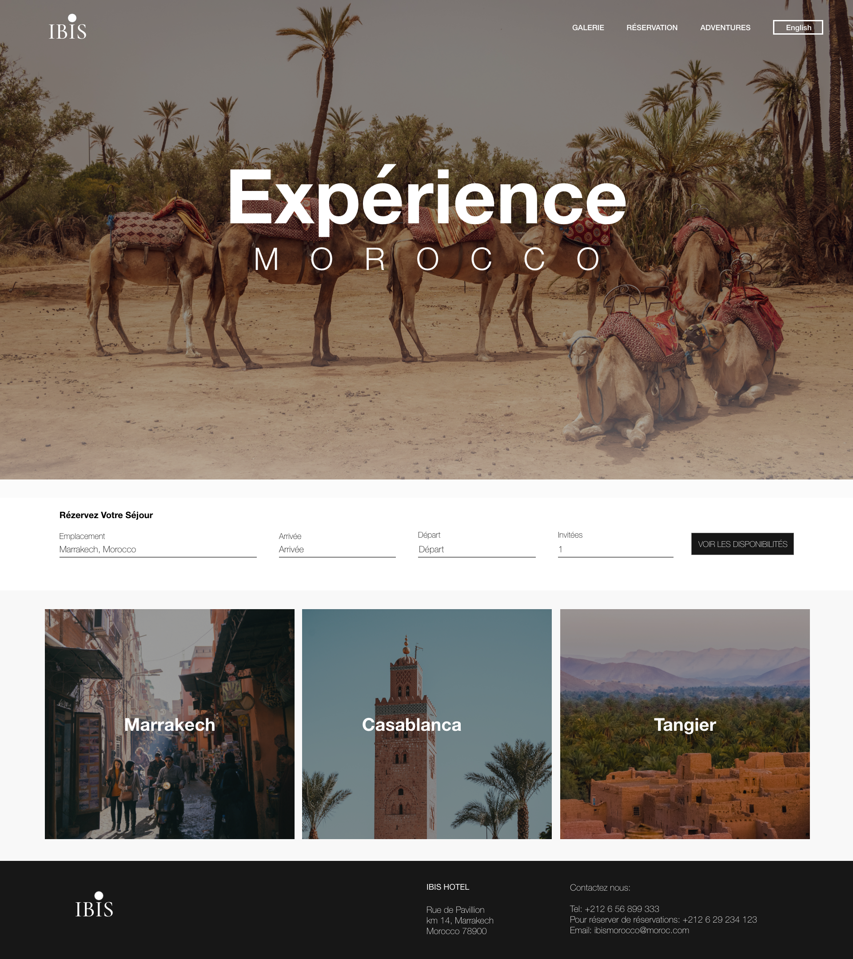
Task: Click the reservations phone number +212 6 29 234 123
Action: click(719, 919)
